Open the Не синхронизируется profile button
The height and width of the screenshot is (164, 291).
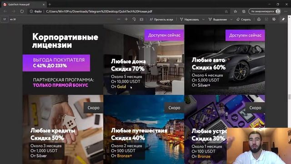pos(265,11)
